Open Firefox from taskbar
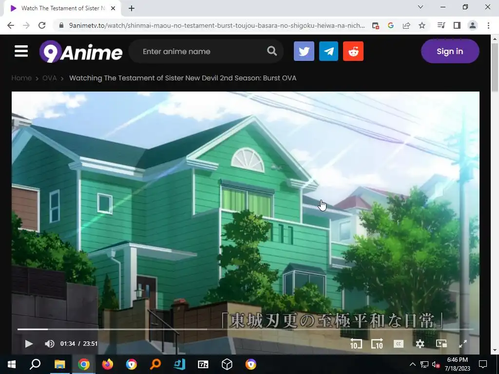Image resolution: width=499 pixels, height=374 pixels. pyautogui.click(x=108, y=364)
